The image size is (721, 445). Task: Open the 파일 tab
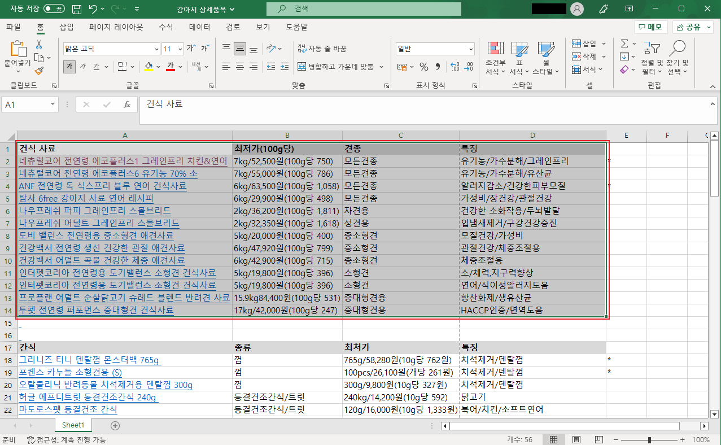click(x=13, y=27)
